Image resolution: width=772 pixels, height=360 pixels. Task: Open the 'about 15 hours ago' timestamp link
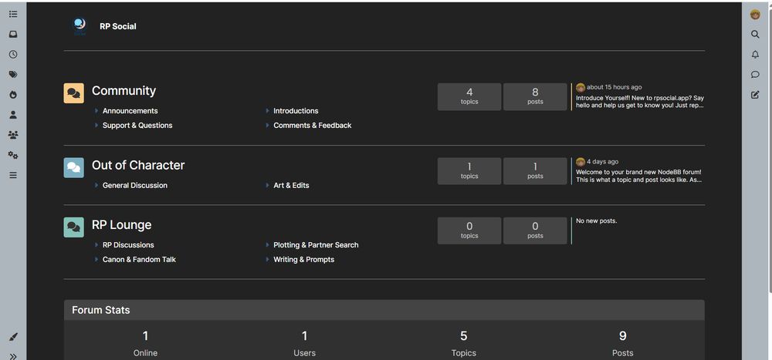coord(614,87)
